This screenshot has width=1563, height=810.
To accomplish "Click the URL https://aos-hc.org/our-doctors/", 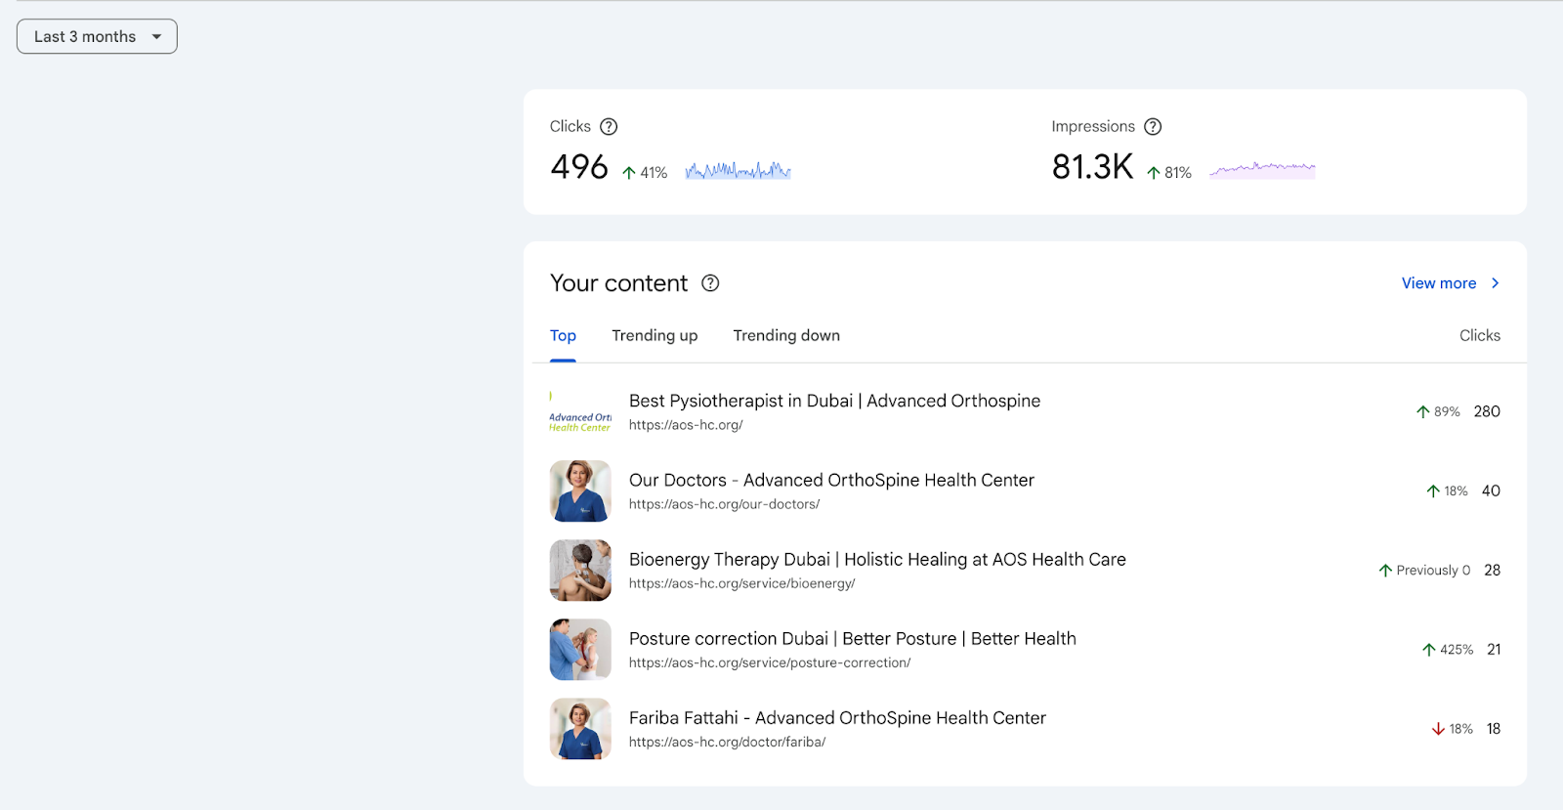I will pyautogui.click(x=724, y=504).
